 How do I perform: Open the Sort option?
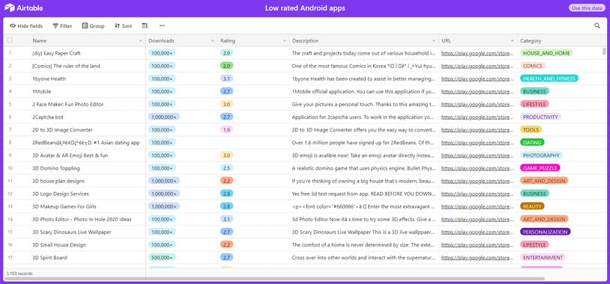(x=123, y=25)
